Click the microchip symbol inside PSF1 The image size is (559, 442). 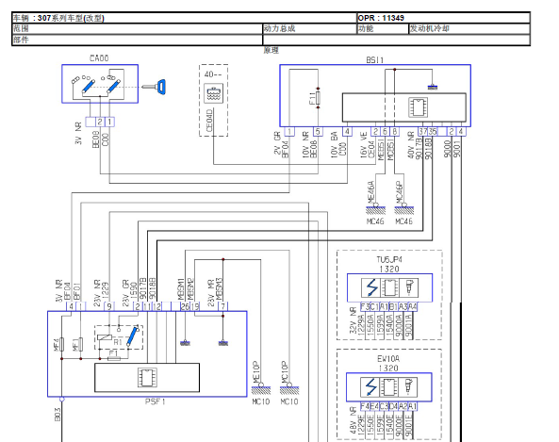coord(147,378)
